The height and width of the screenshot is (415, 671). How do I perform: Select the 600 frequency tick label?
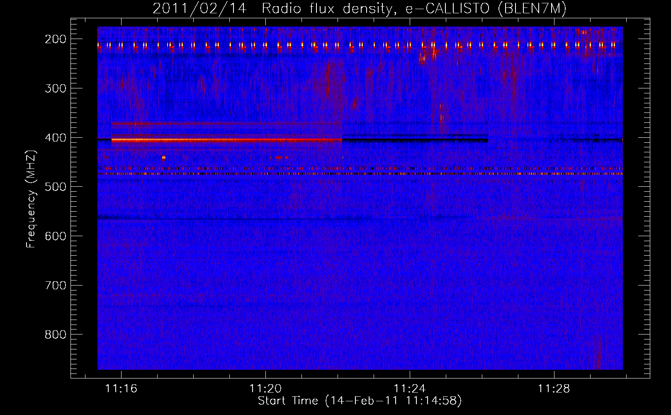56,236
